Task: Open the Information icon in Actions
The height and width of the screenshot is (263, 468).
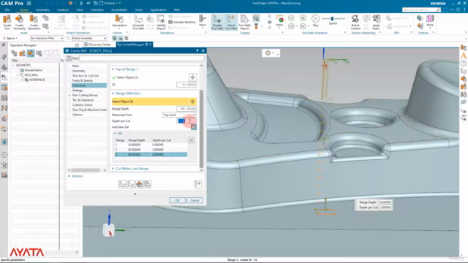Action: [119, 21]
